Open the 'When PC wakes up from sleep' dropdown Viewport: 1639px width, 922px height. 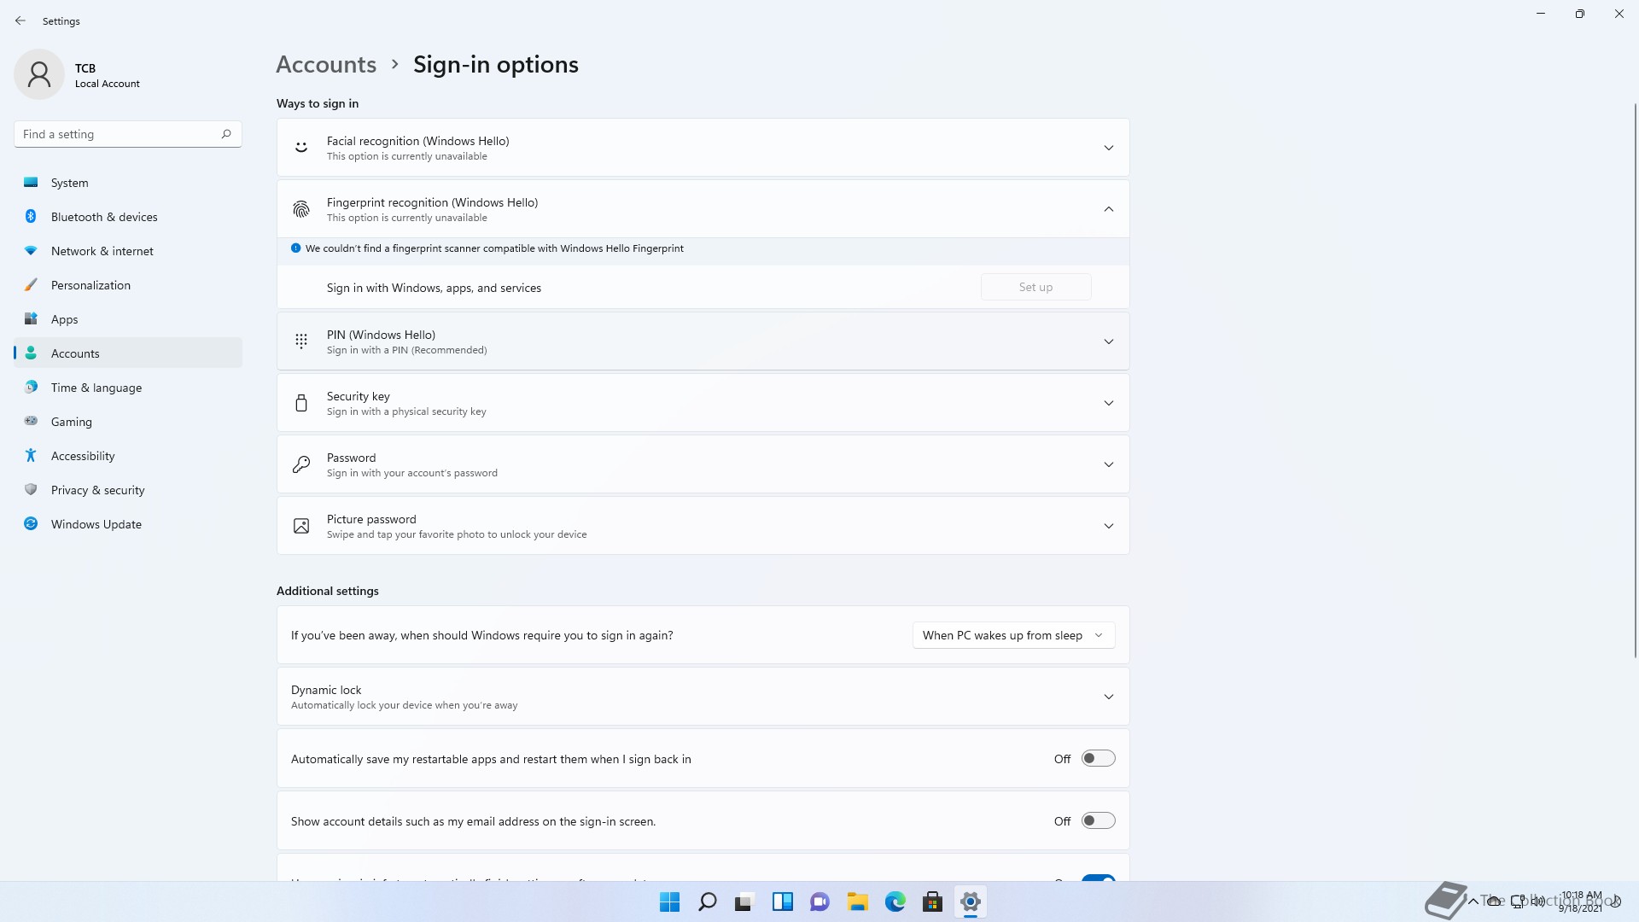[x=1013, y=635]
